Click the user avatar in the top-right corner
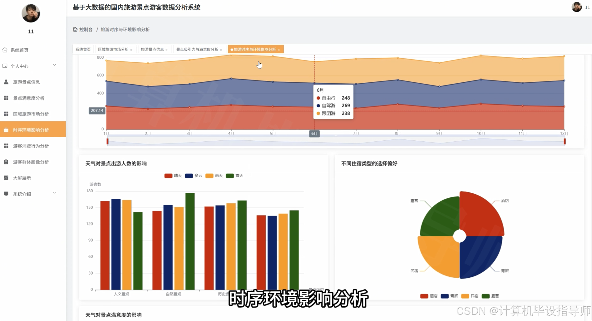 tap(576, 7)
